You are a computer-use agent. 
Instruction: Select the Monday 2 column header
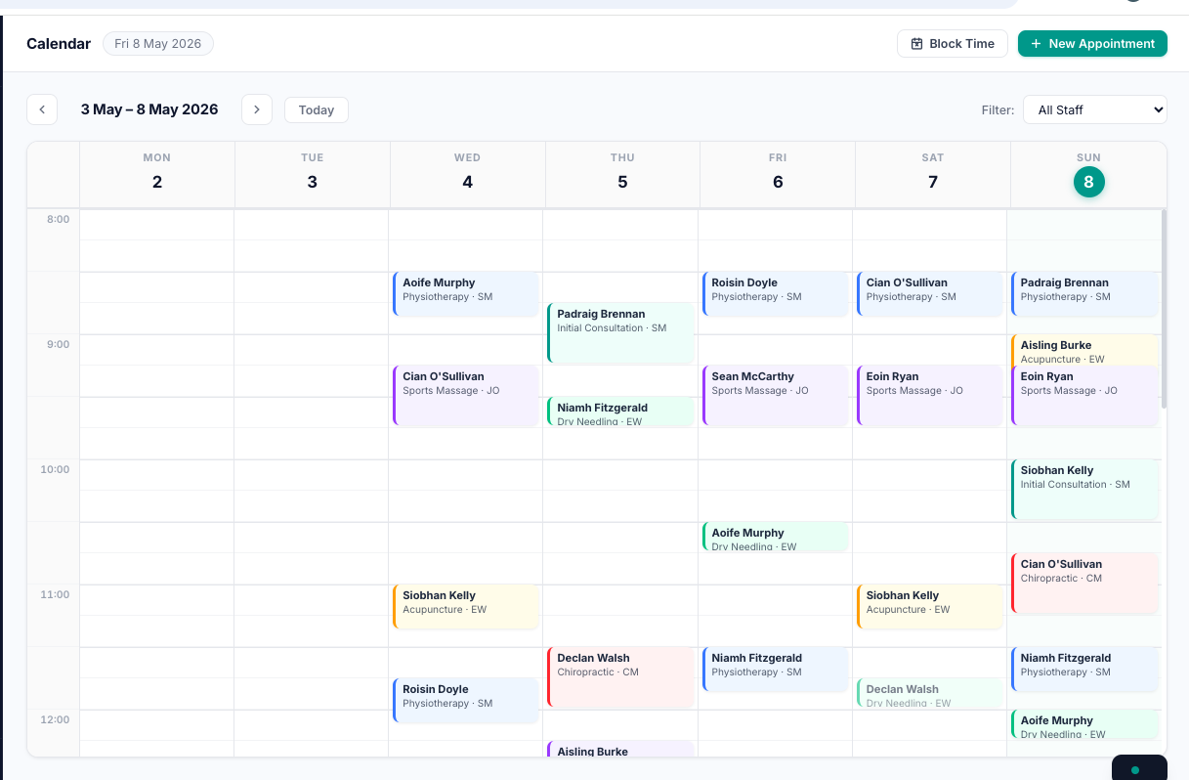tap(157, 174)
